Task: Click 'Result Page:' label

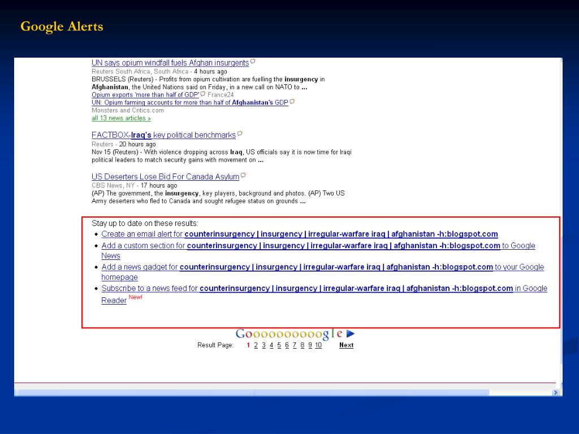Action: [x=215, y=345]
